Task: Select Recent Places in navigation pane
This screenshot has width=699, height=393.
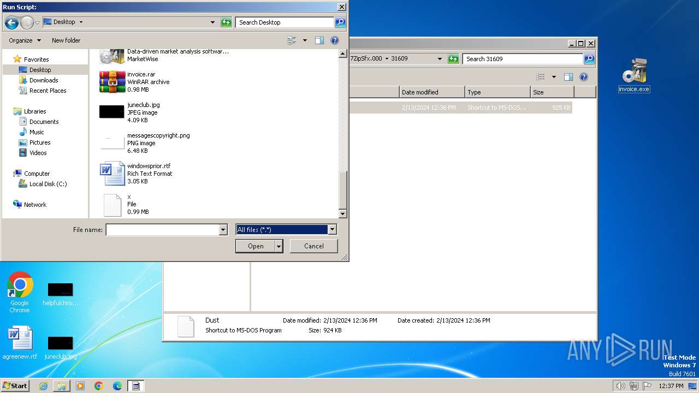Action: tap(48, 91)
